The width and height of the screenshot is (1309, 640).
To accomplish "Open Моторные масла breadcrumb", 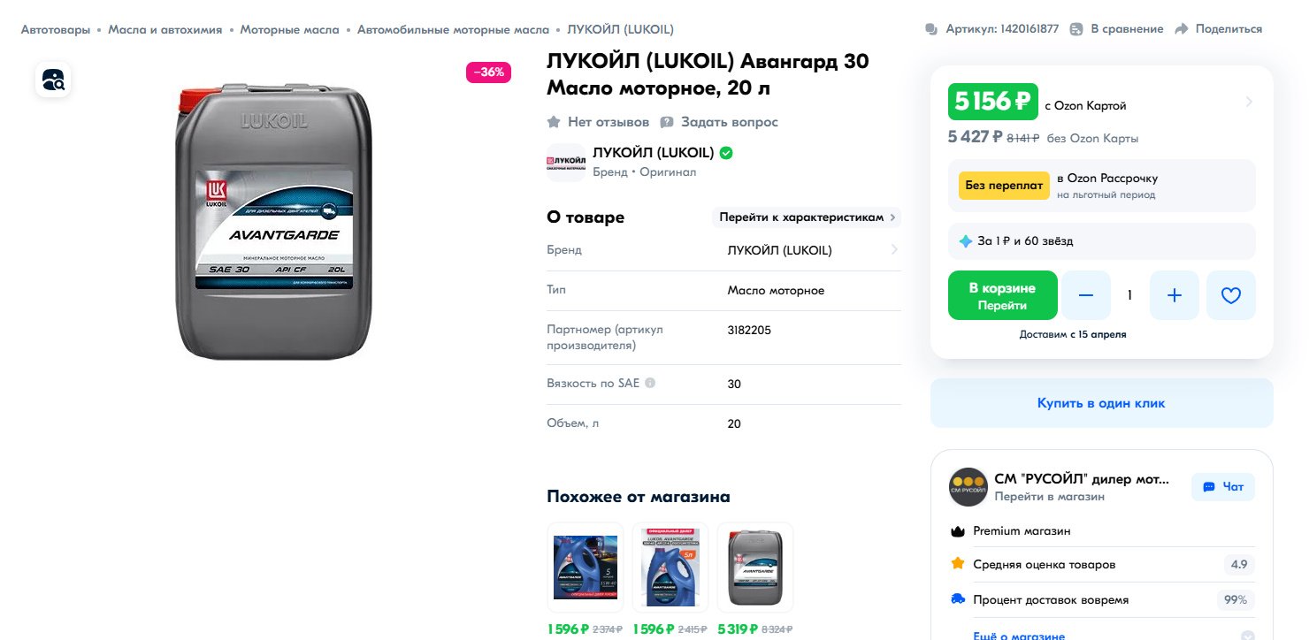I will point(289,29).
